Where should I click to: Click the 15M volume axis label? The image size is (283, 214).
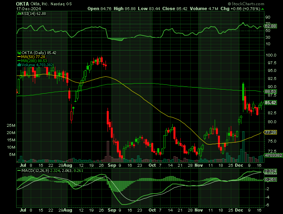pos(11,140)
